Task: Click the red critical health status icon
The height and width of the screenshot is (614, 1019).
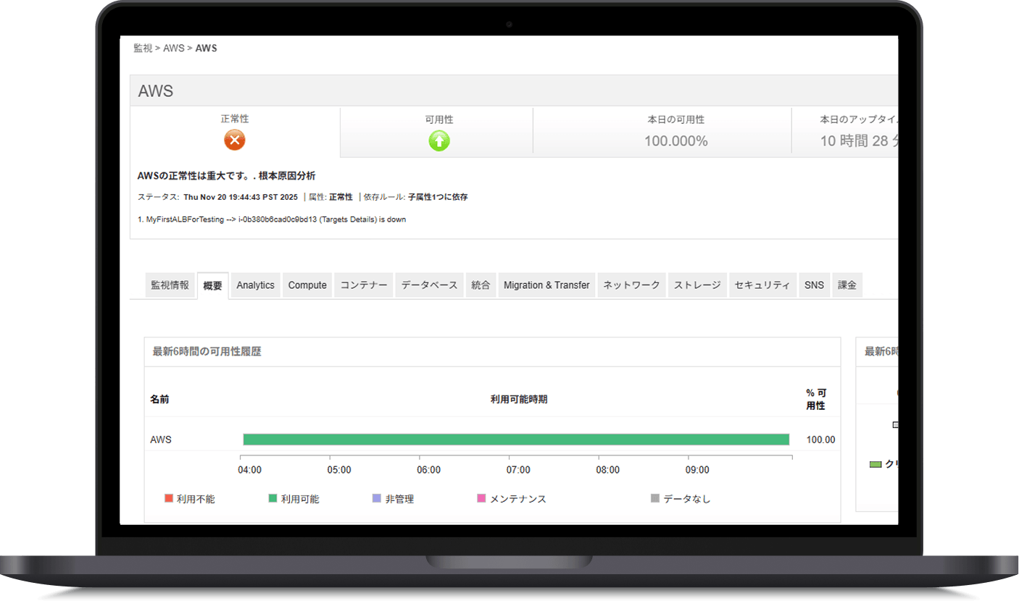Action: 234,140
